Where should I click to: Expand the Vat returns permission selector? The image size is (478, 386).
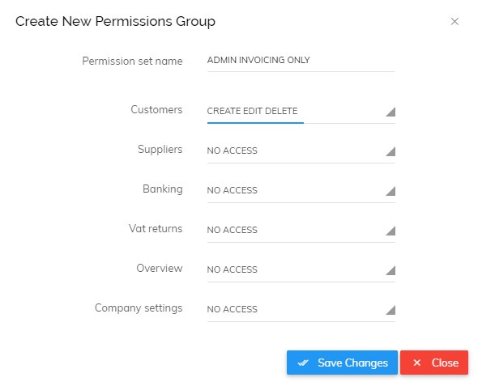click(301, 230)
